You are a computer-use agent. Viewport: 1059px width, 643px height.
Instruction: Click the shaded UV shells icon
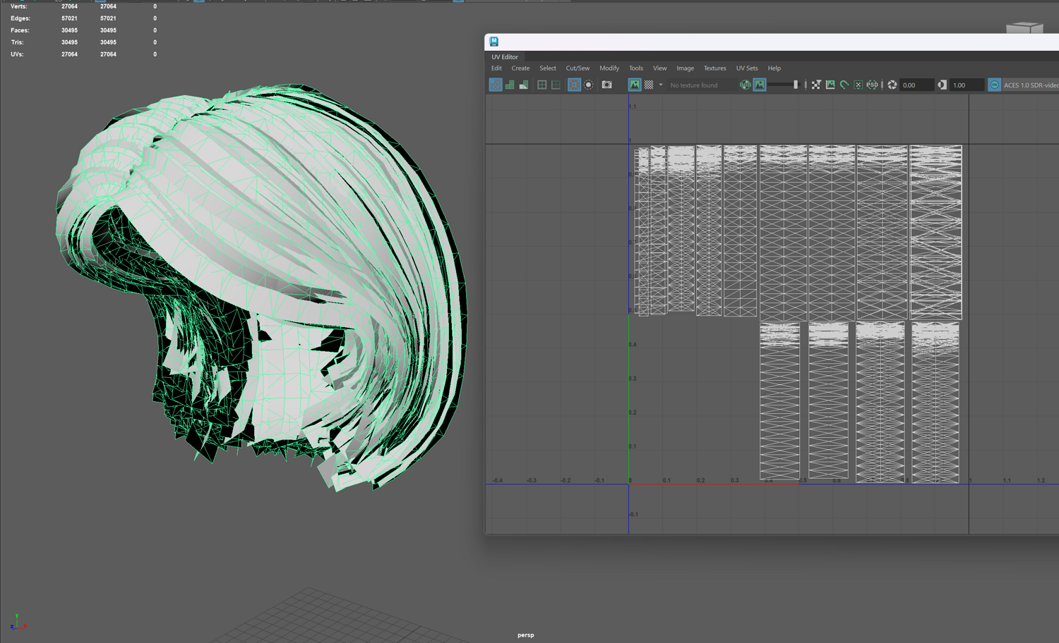510,85
